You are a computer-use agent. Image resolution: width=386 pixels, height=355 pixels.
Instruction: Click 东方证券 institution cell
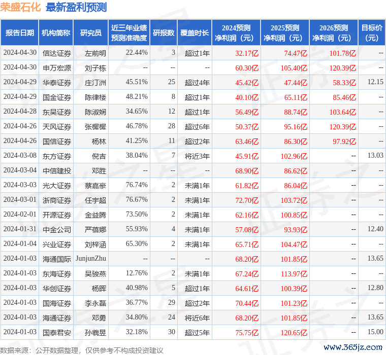click(x=57, y=156)
